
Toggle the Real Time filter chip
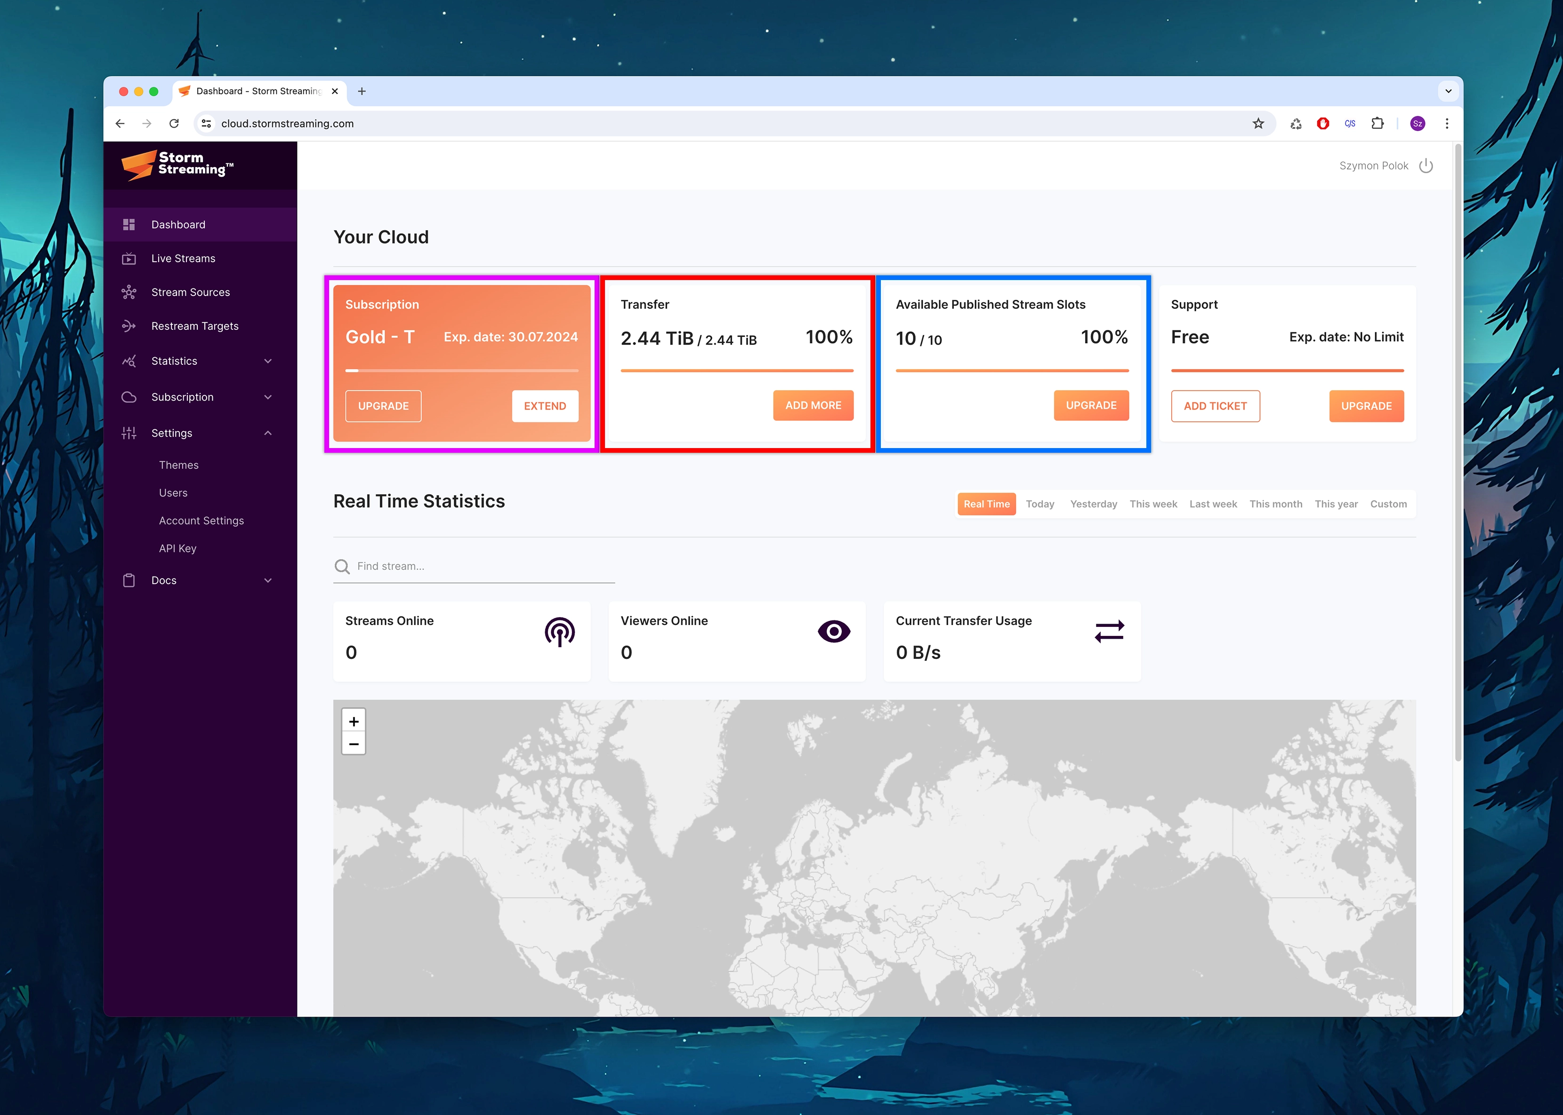point(986,503)
